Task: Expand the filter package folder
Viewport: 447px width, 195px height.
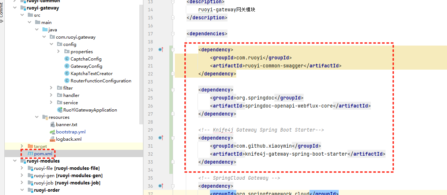Action: (x=51, y=88)
